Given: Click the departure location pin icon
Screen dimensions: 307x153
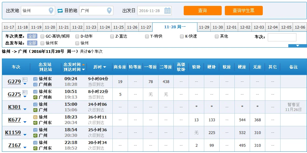Looking at the screenshot, I should click(51, 10).
